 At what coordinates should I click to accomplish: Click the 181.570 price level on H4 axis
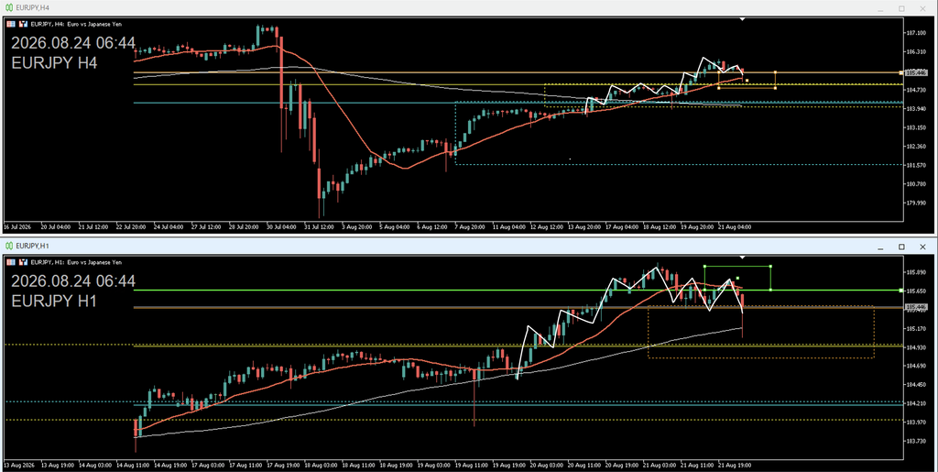coord(917,165)
